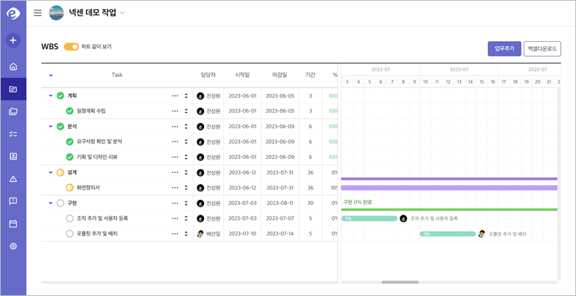Open more options for 요구사항 확인 및 분석
The image size is (576, 296).
click(x=175, y=142)
